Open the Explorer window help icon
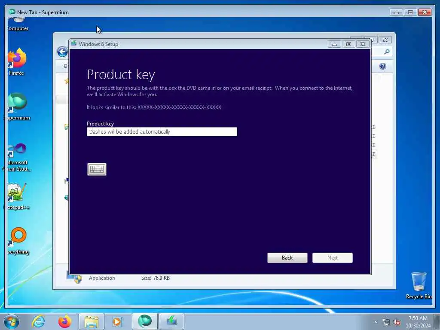This screenshot has width=440, height=330. pyautogui.click(x=383, y=66)
